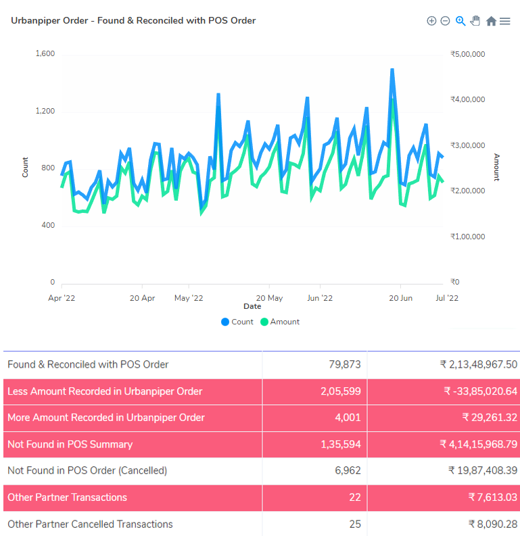Viewport: 520px width, 536px height.
Task: Click the '20 May' x-axis label
Action: (x=269, y=298)
